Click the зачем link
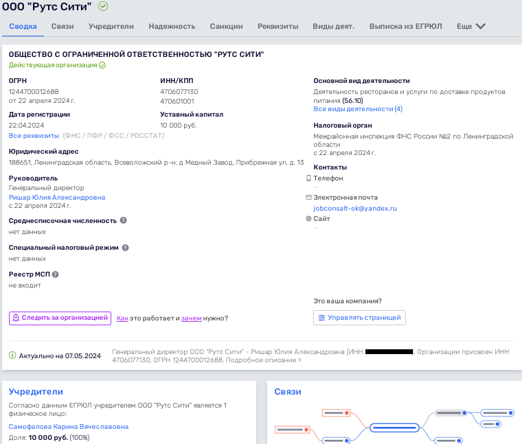The height and width of the screenshot is (444, 522). (192, 318)
